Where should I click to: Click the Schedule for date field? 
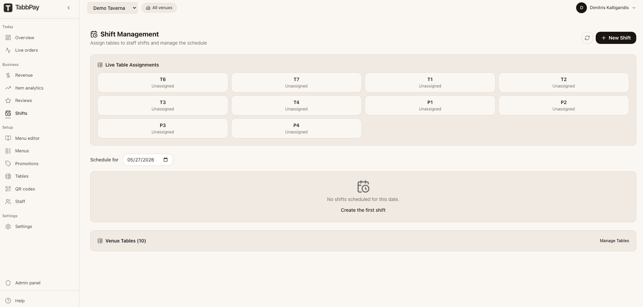click(x=148, y=160)
